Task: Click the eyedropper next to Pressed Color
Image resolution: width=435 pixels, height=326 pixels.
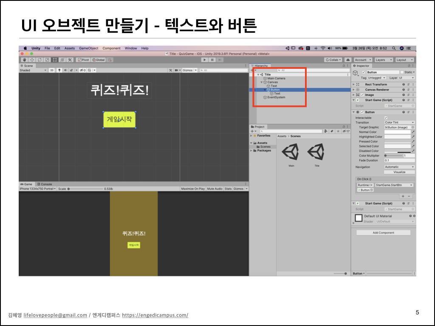Action: (413, 141)
